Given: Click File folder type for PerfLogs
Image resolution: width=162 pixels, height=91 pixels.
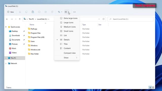Looking at the screenshot, I should 86,29.
